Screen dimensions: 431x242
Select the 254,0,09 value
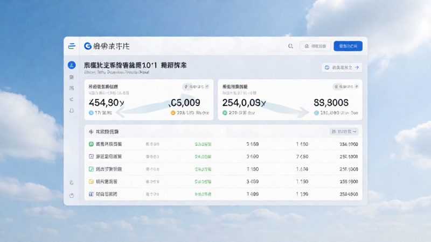(244, 103)
